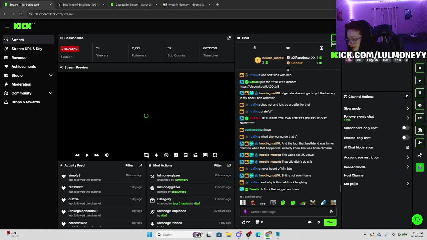The width and height of the screenshot is (427, 240).
Task: Show more quick emotes via three dots
Action: (263, 203)
